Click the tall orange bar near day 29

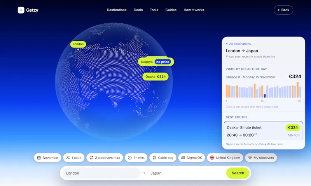[x=297, y=90]
